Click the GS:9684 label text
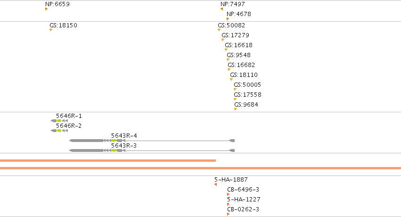This screenshot has width=401, height=217. (x=246, y=105)
